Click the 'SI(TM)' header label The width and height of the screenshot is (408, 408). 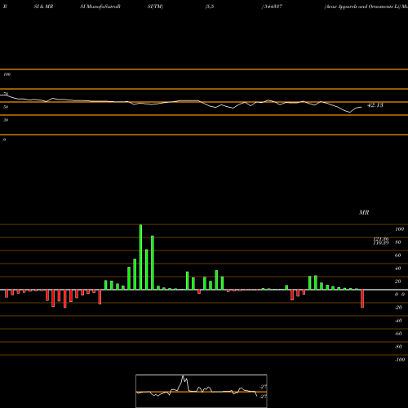(155, 7)
